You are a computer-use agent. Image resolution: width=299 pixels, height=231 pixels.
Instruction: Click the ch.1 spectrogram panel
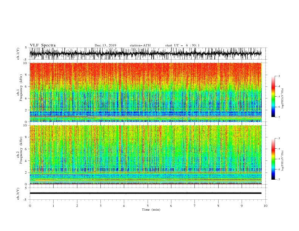(146, 92)
